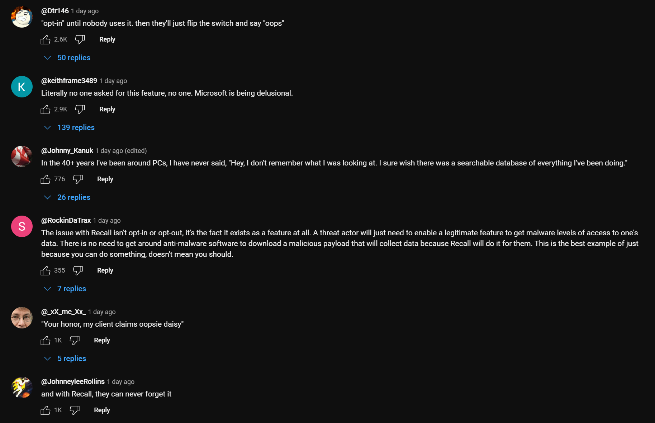The height and width of the screenshot is (423, 655).
Task: Dislike the comment by @Dtr146
Action: [80, 39]
